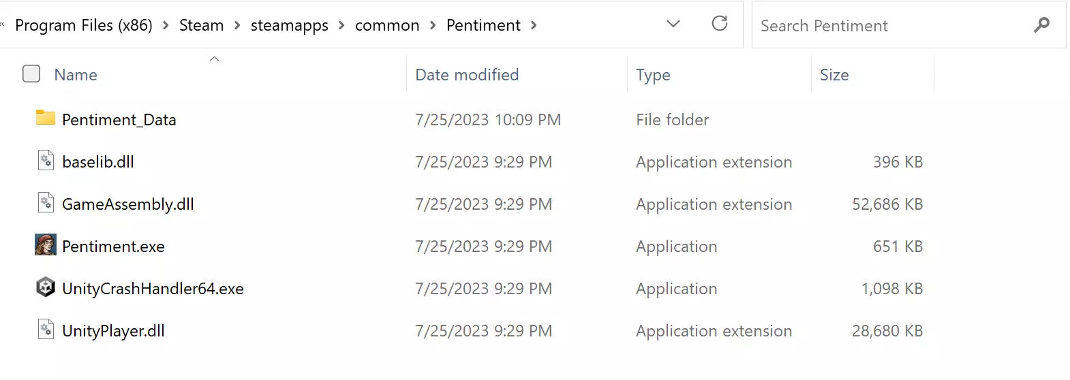The height and width of the screenshot is (380, 1070).
Task: Sort files by the Name column
Action: tap(76, 75)
